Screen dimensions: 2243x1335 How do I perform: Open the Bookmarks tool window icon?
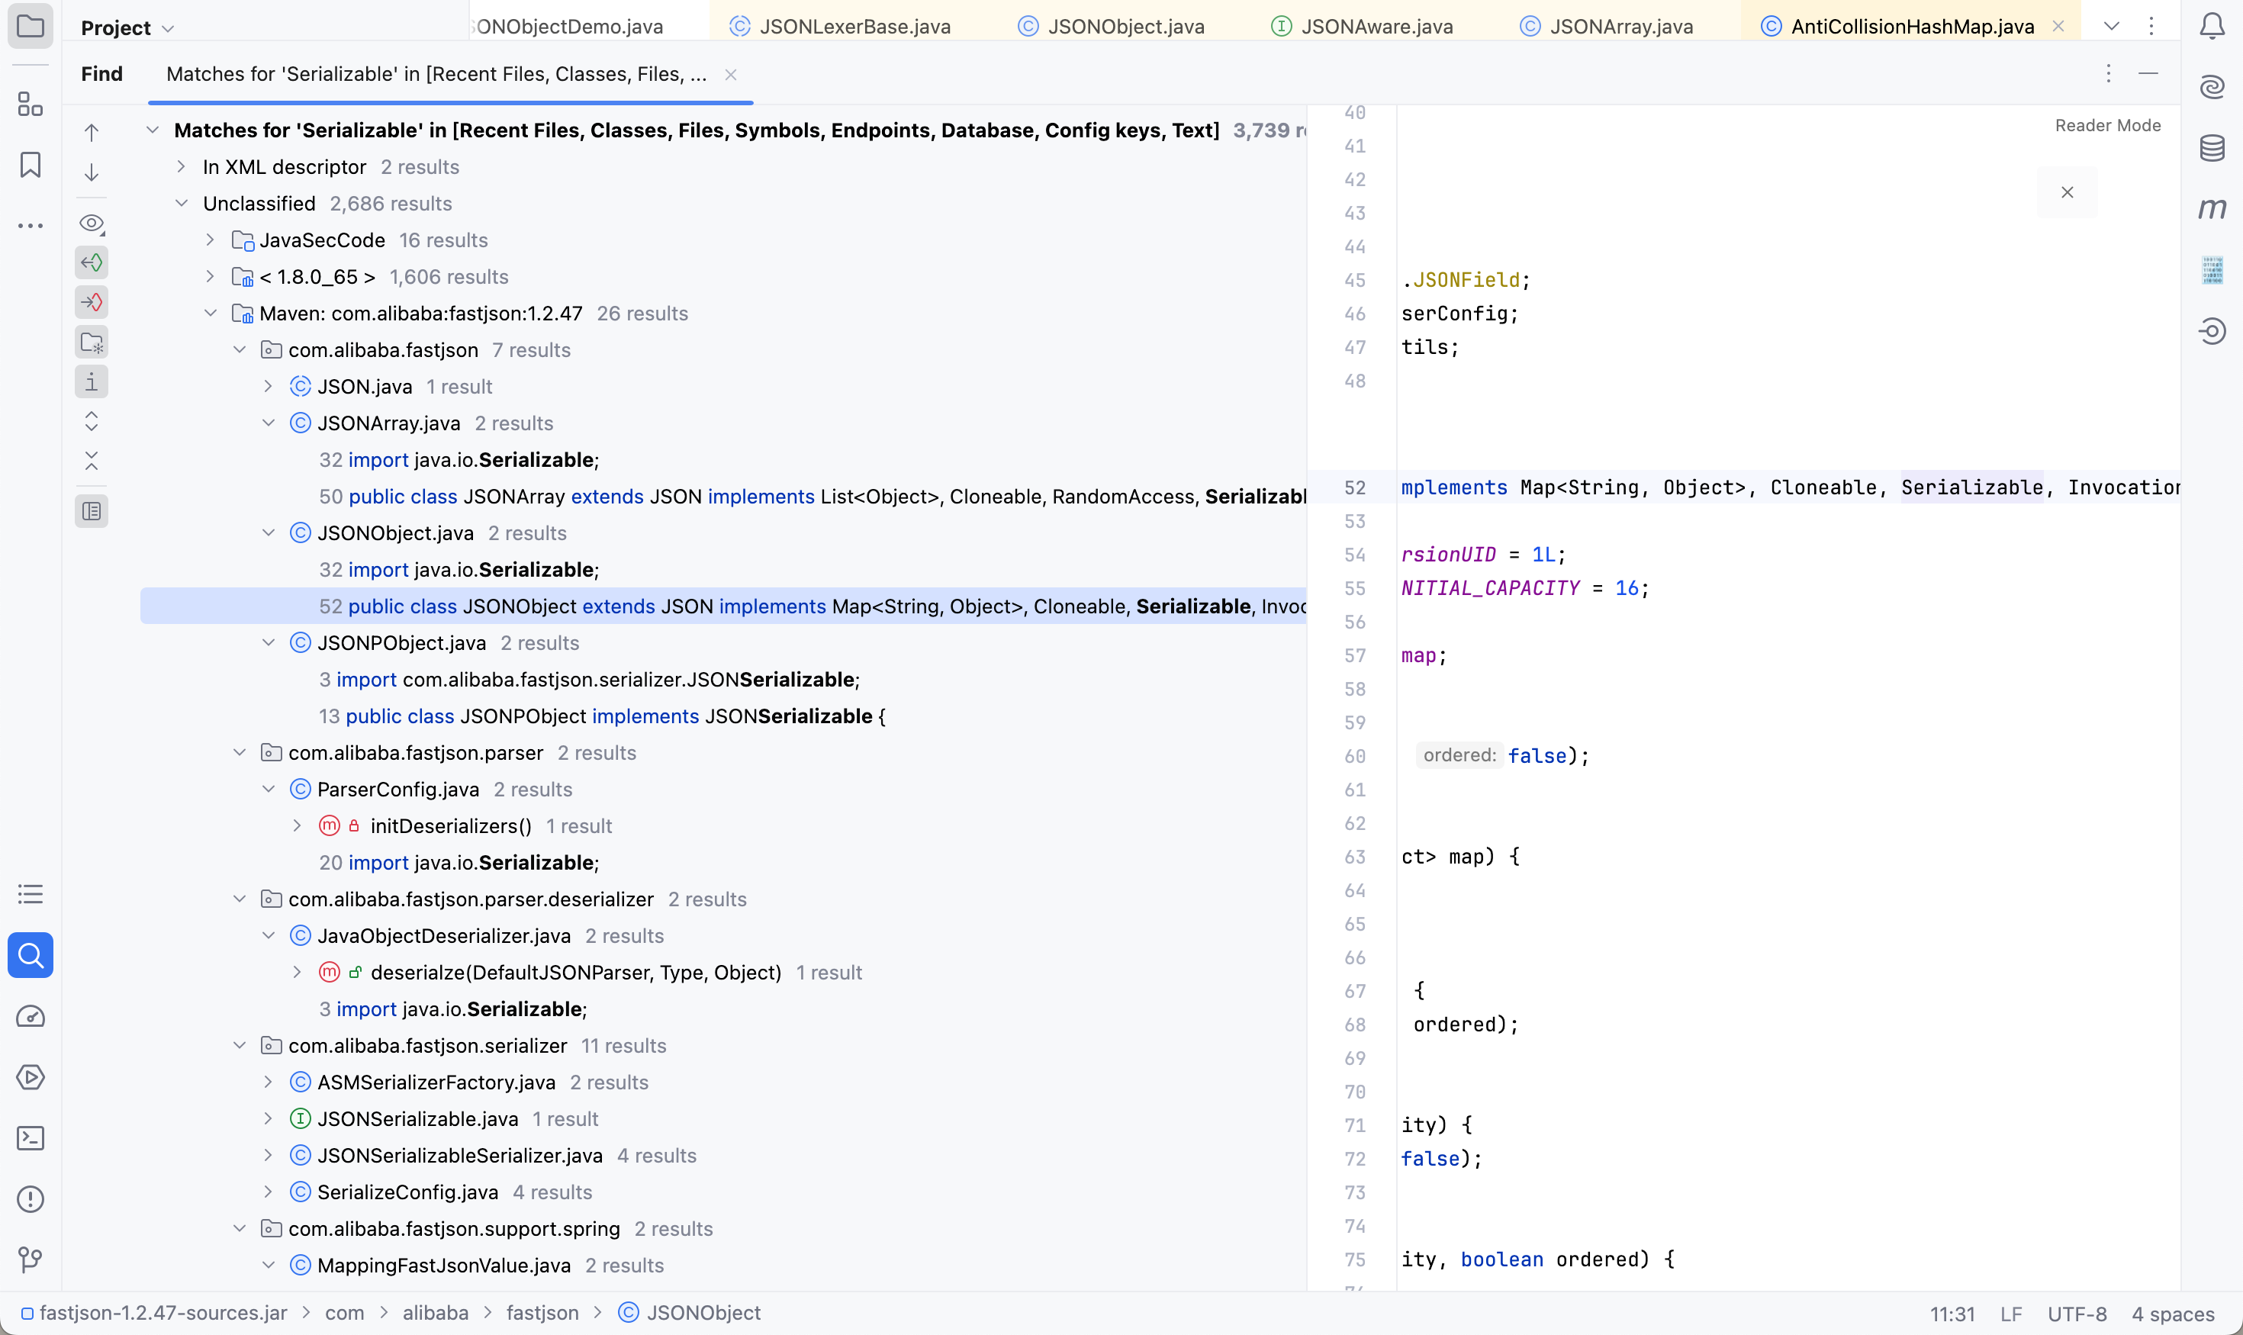click(31, 165)
